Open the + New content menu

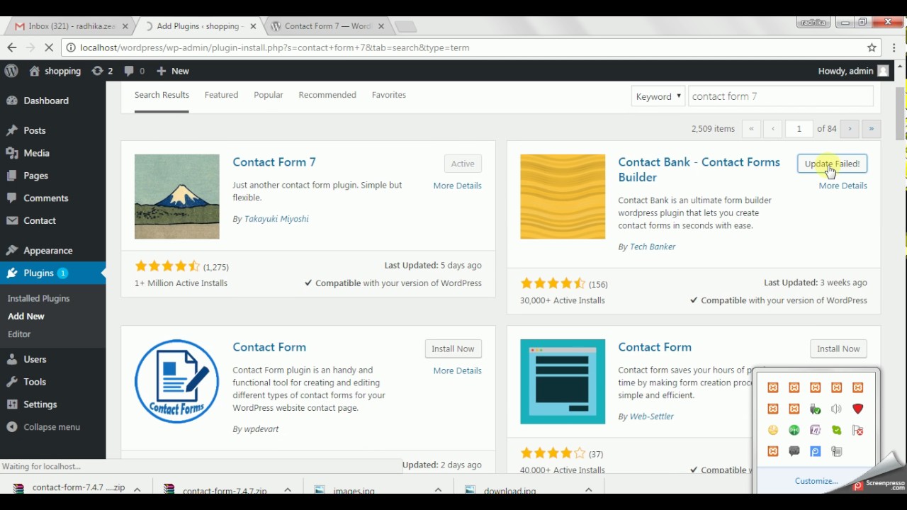click(173, 71)
